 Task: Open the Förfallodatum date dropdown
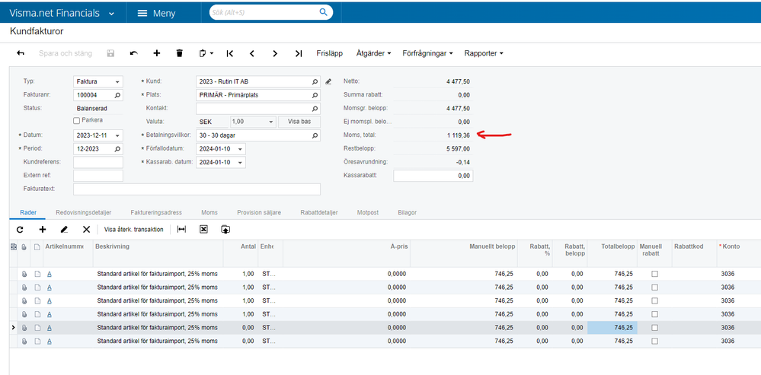coord(240,149)
